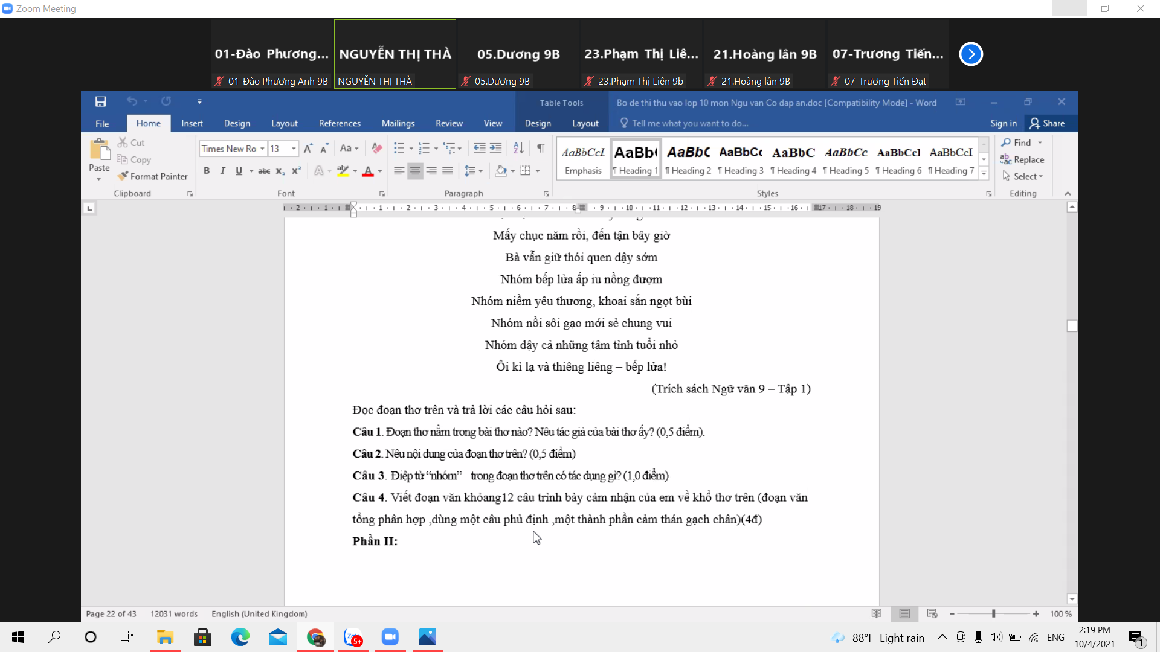Apply numbered list

[424, 149]
